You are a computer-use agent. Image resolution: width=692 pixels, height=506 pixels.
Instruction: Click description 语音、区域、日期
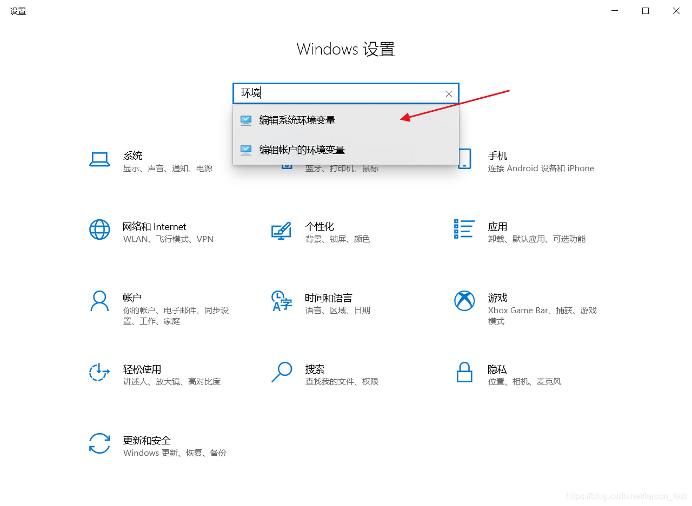click(337, 311)
